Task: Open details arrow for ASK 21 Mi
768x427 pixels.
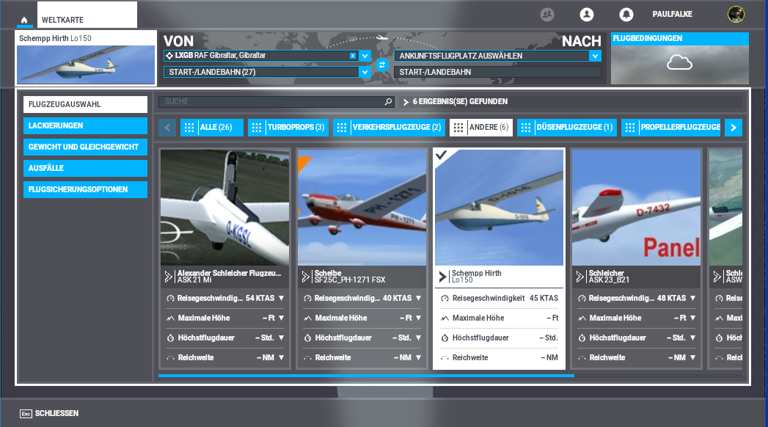Action: tap(168, 277)
